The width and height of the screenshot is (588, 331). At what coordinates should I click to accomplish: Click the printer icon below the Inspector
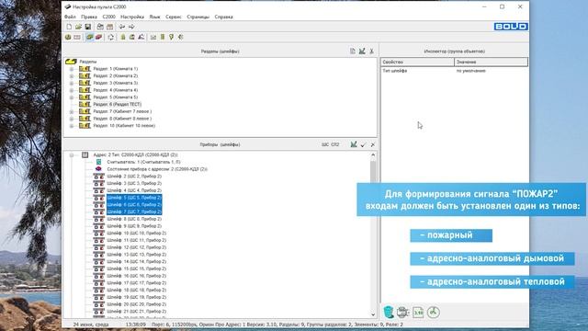[402, 313]
